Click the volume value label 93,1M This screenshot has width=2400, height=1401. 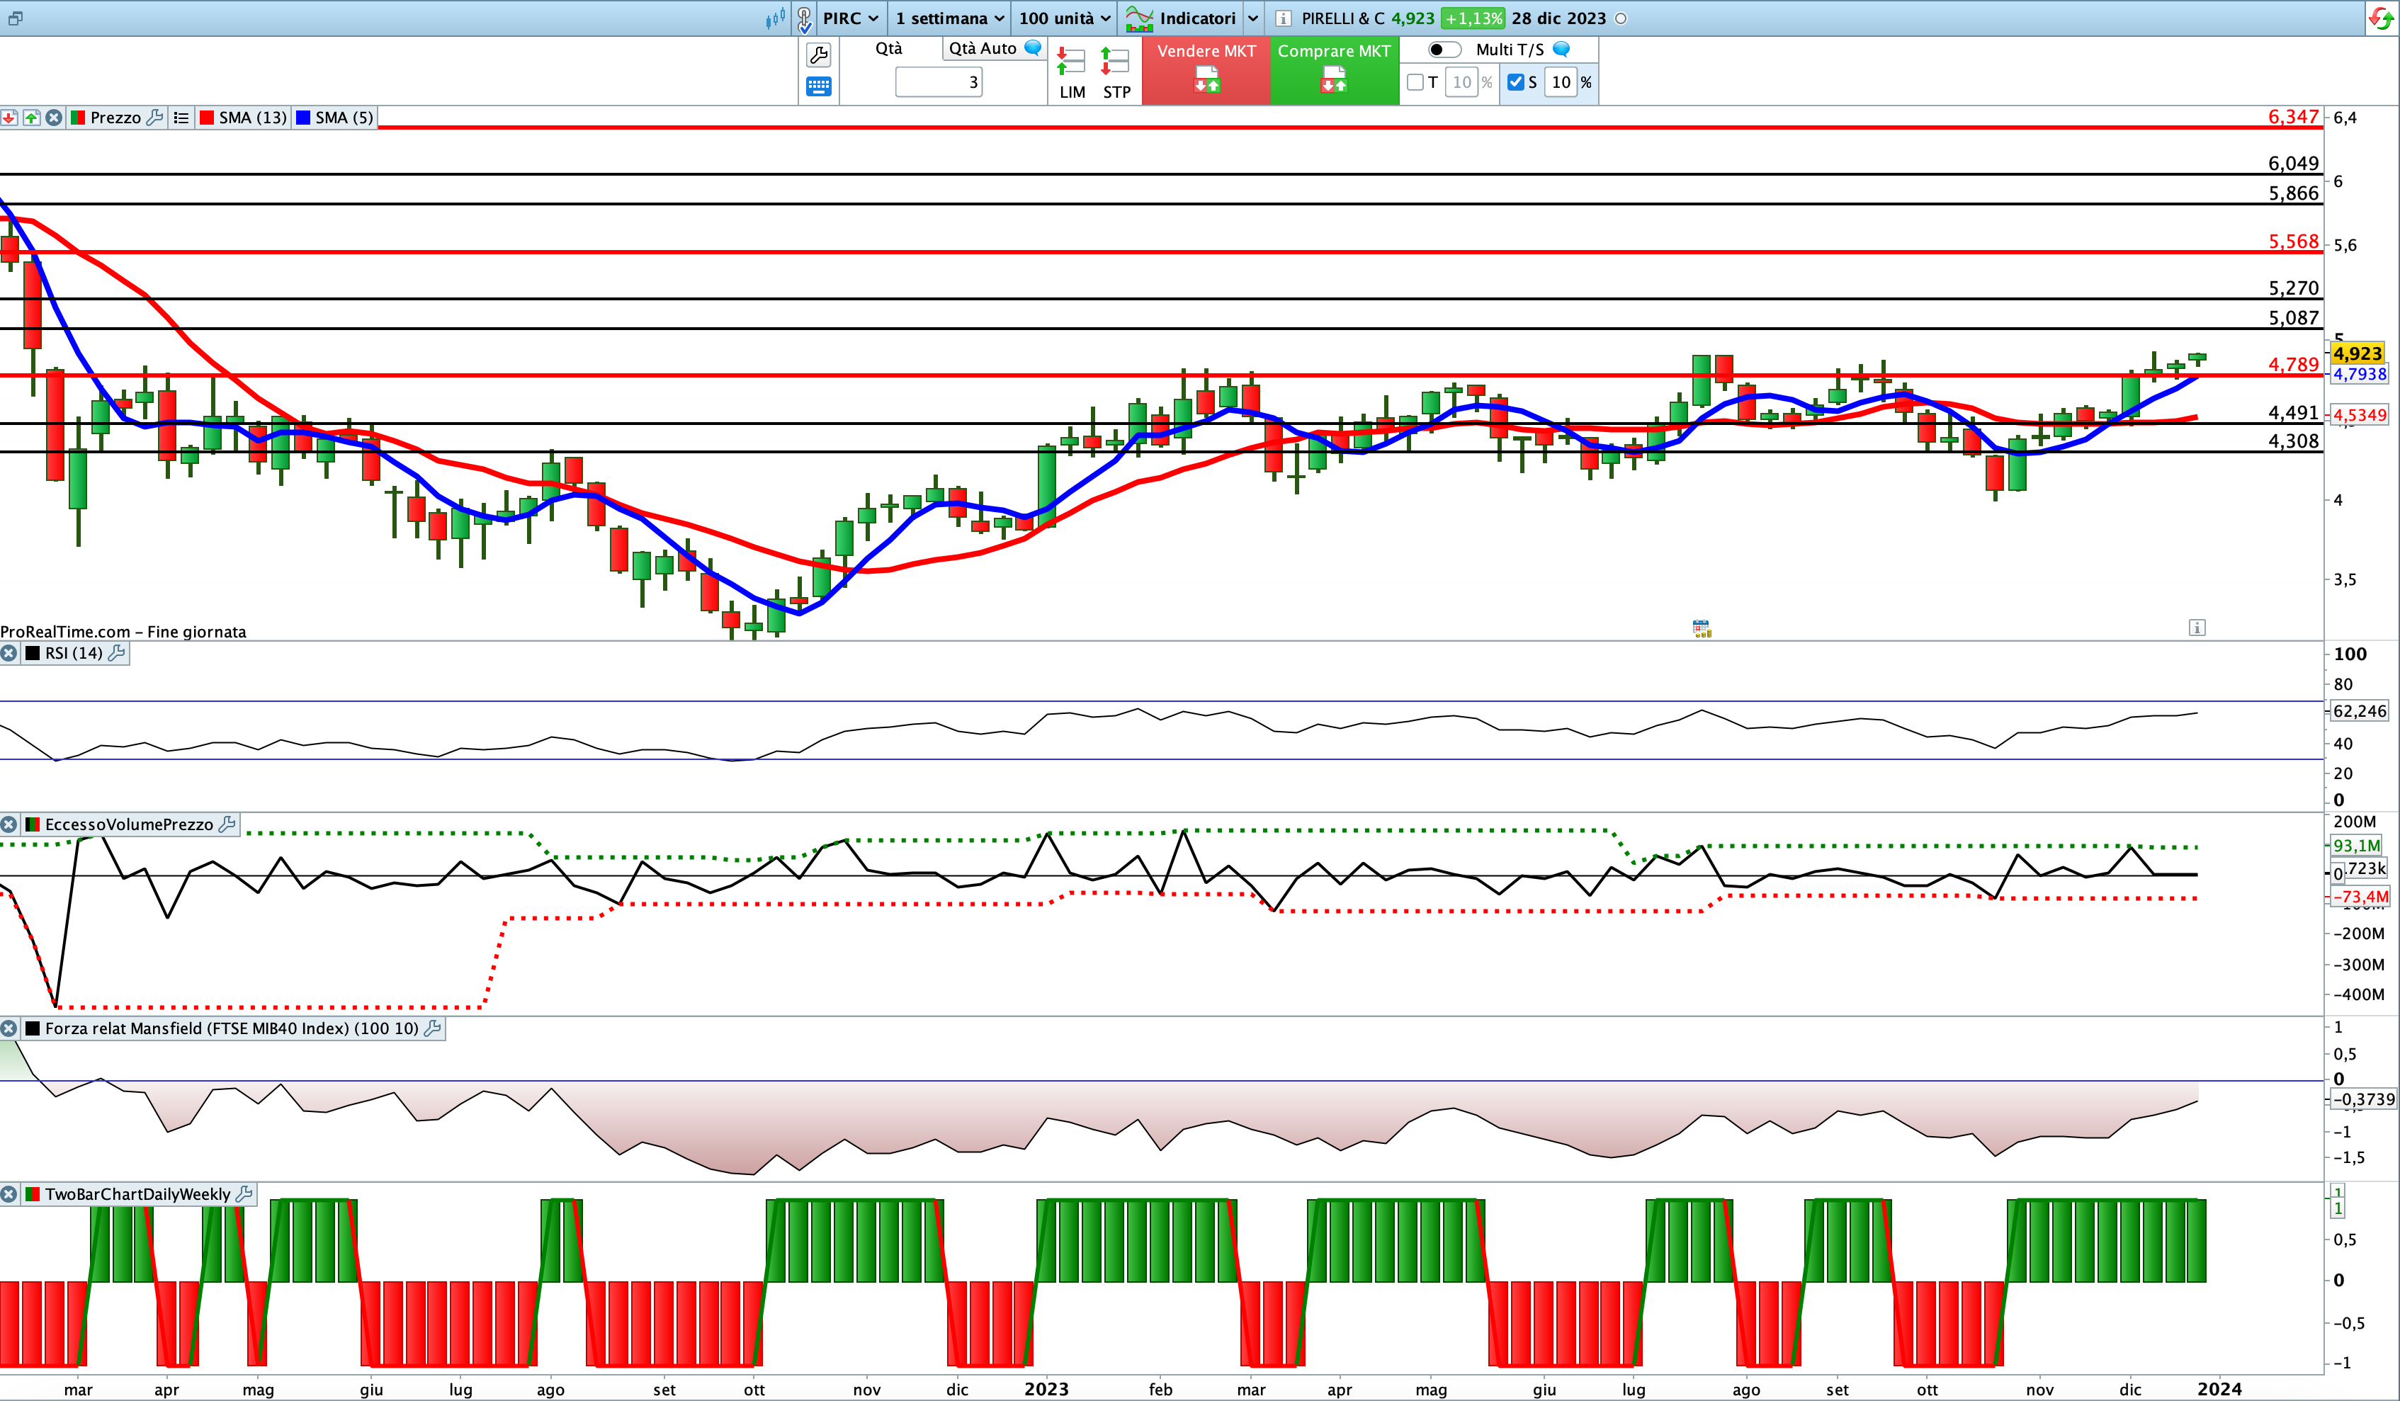[x=2357, y=846]
